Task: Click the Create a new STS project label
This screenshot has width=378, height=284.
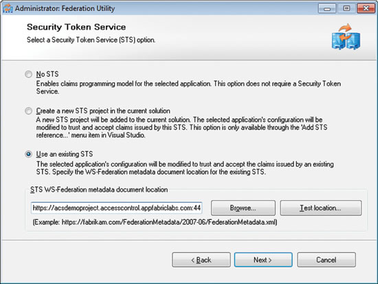Action: (103, 111)
